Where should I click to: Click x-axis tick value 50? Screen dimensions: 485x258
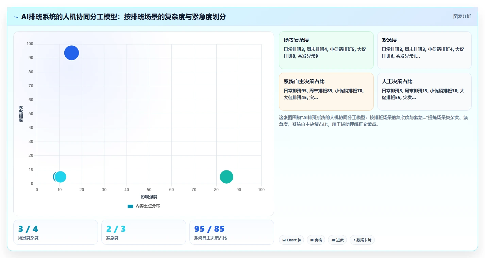[149, 190]
